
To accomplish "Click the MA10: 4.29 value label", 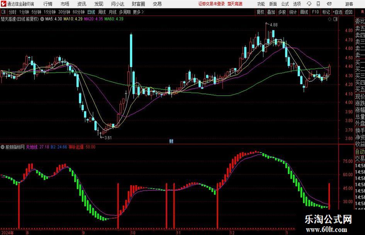I will tap(73, 19).
